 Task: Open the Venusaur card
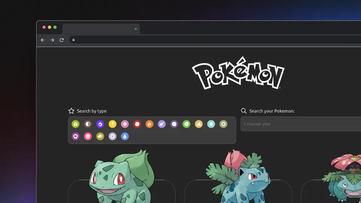pos(332,178)
